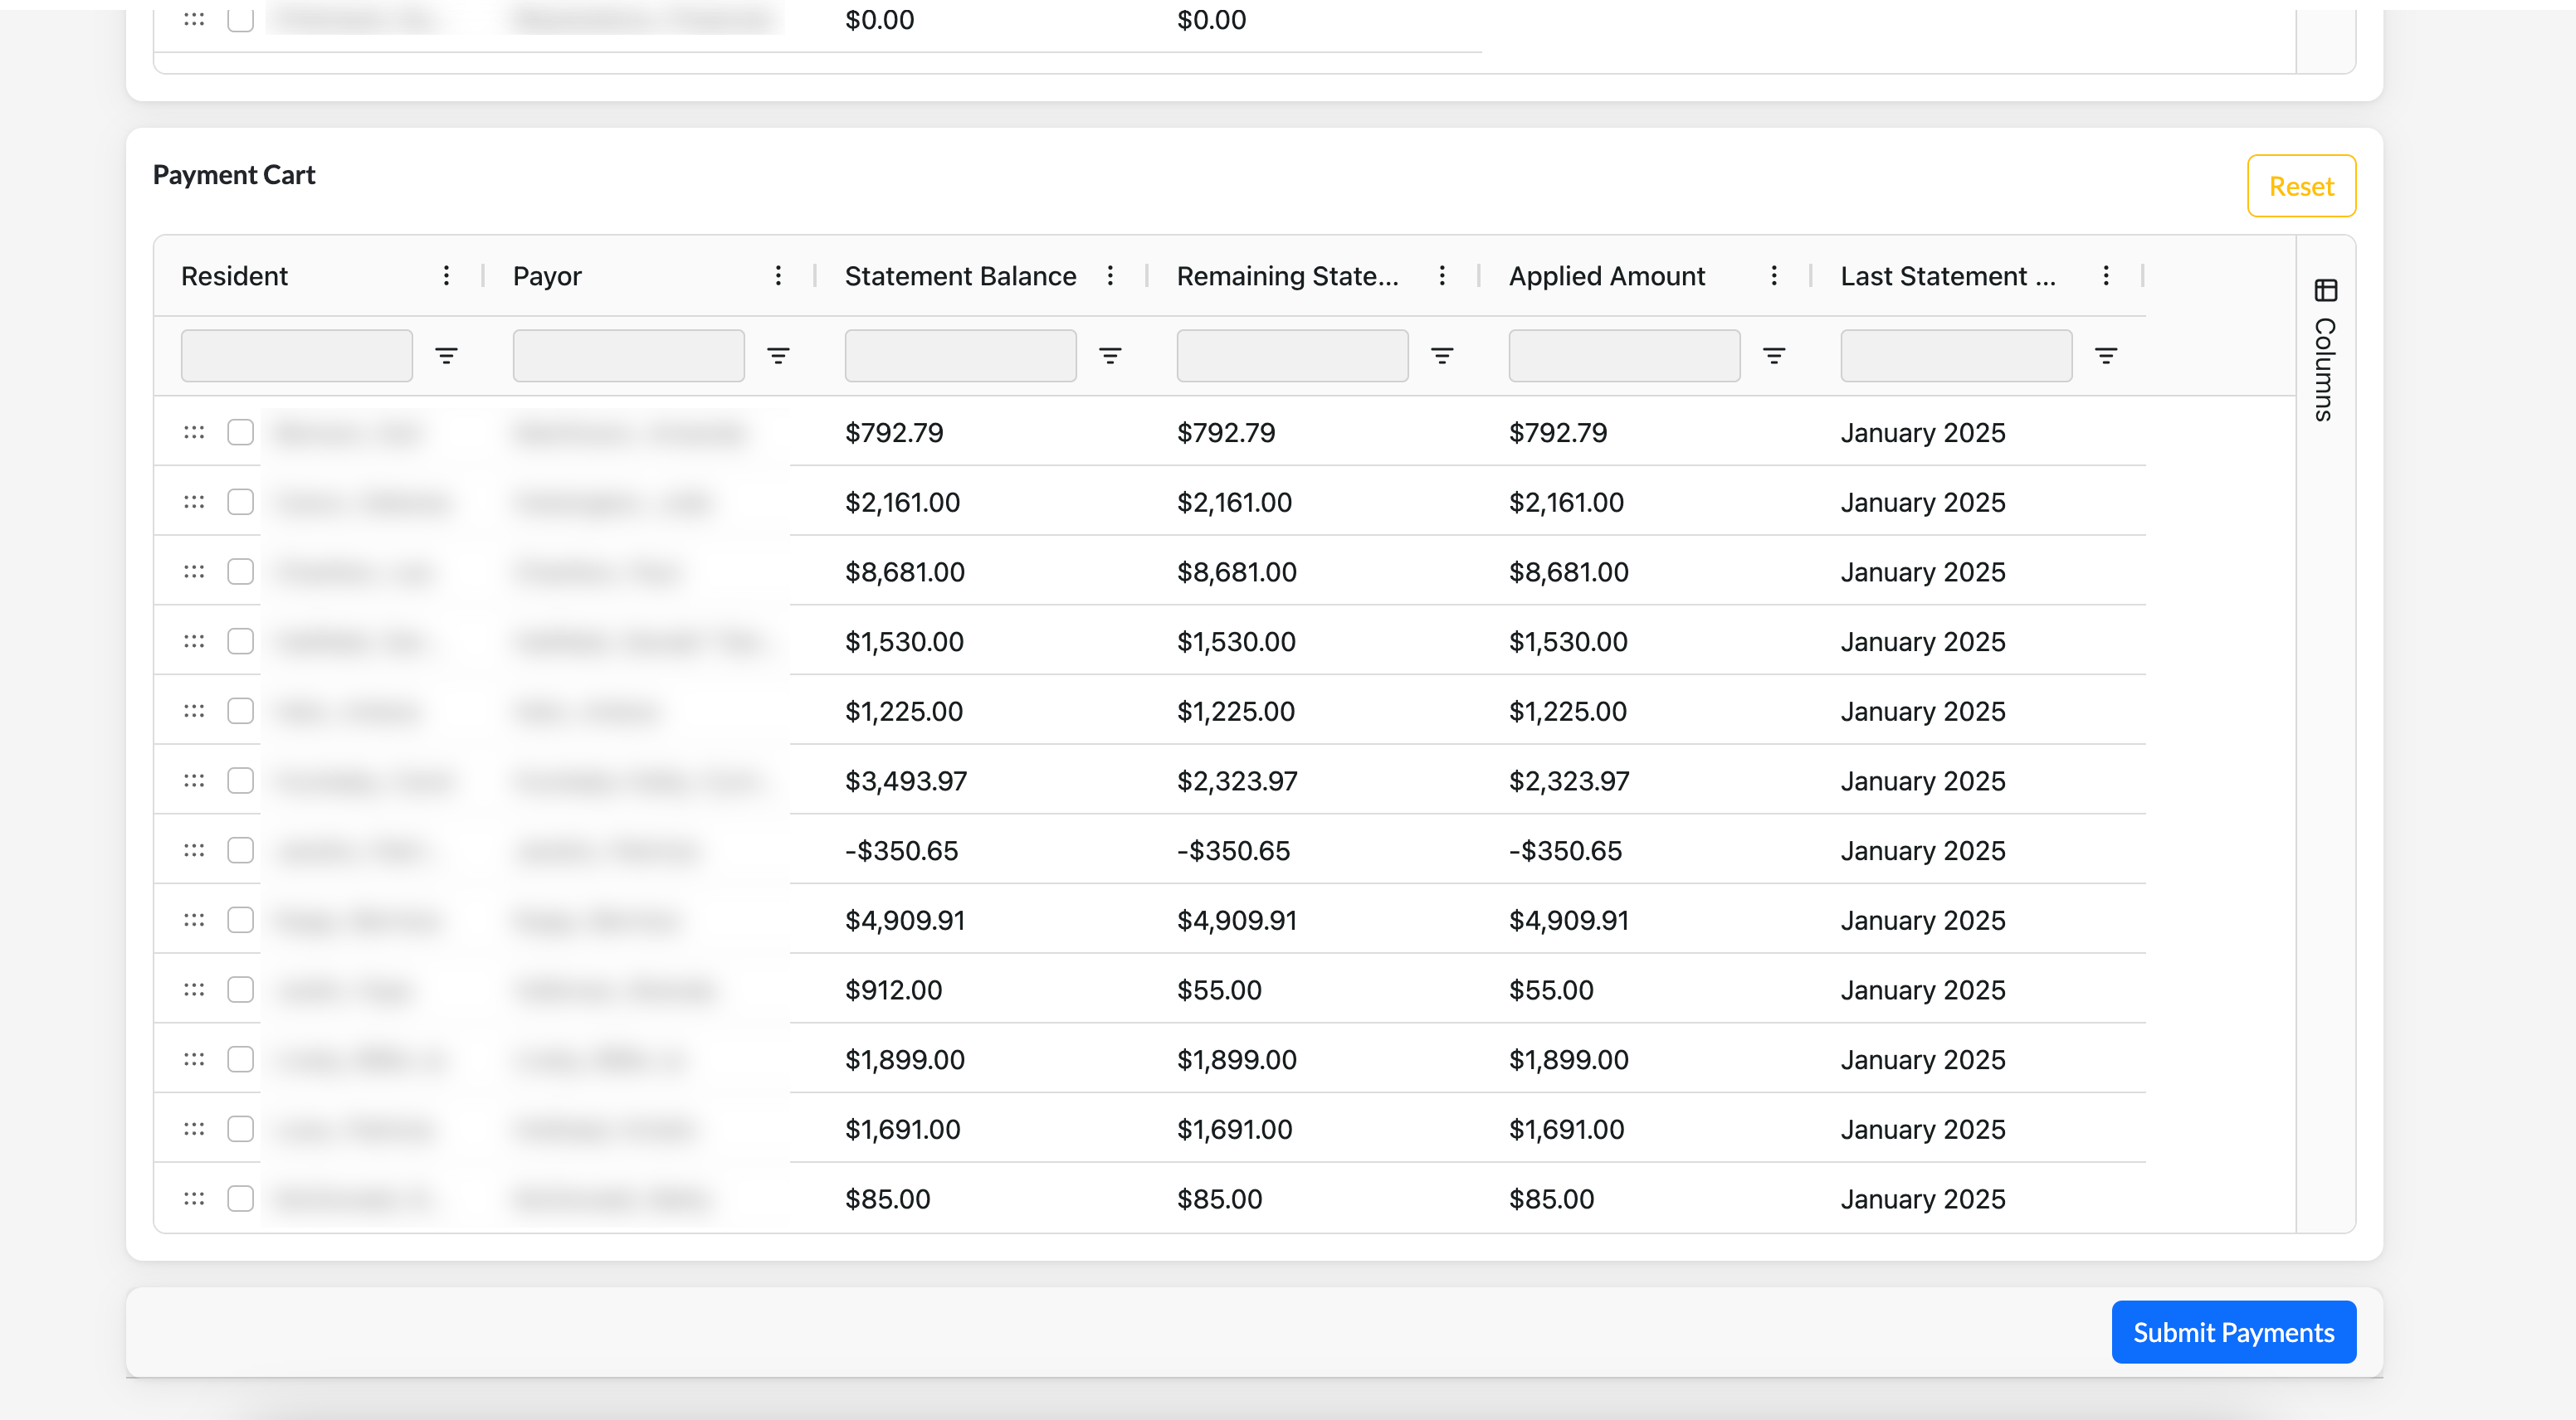Open Resident column three-dot menu

point(446,276)
